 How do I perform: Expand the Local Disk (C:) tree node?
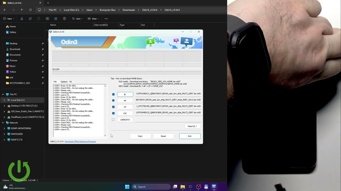click(x=4, y=100)
